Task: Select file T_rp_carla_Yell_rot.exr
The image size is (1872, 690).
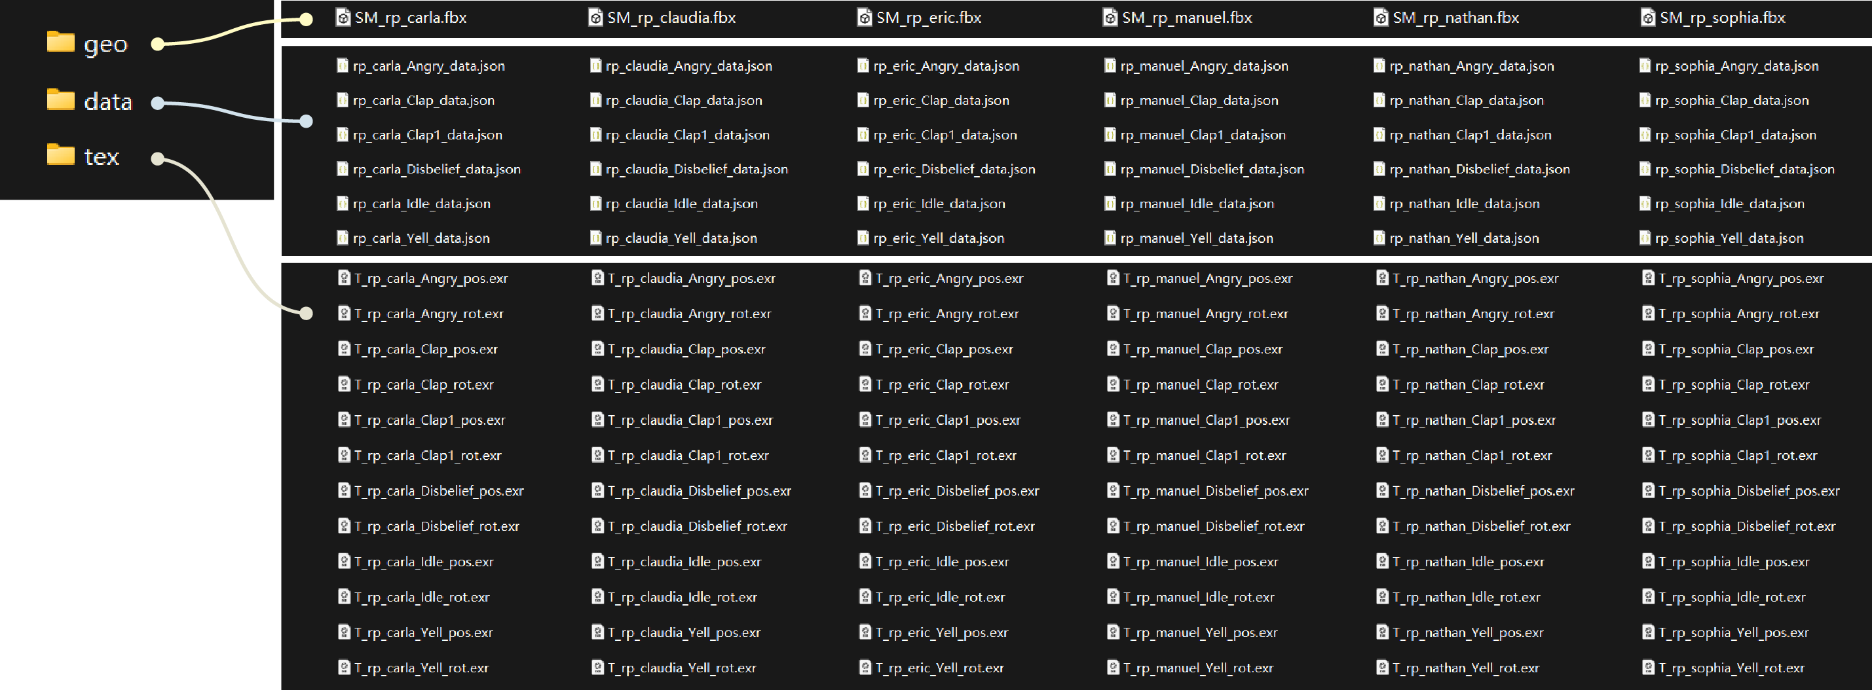Action: tap(421, 668)
